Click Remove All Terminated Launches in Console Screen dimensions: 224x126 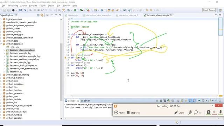165,101
